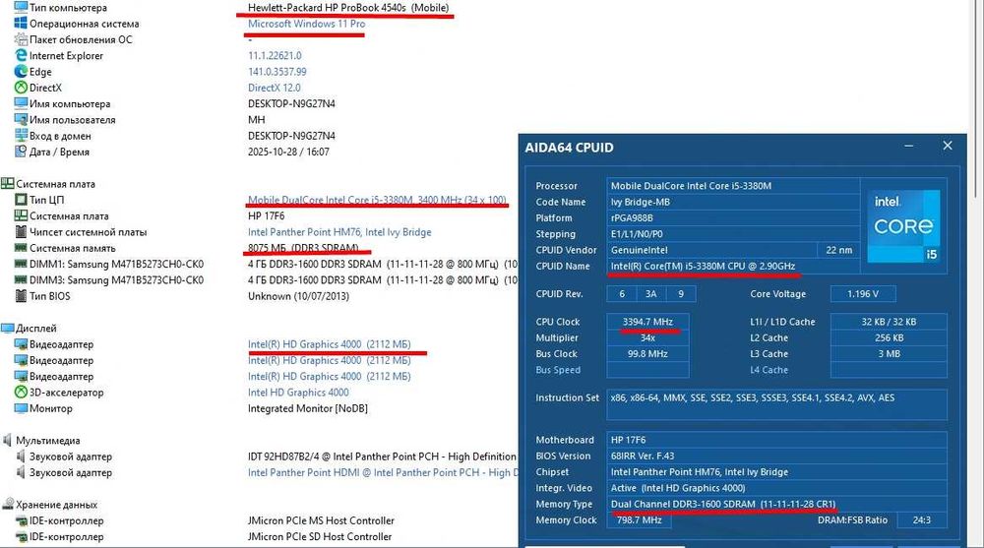Image resolution: width=984 pixels, height=548 pixels.
Task: Click the computer type row icon
Action: pos(21,8)
